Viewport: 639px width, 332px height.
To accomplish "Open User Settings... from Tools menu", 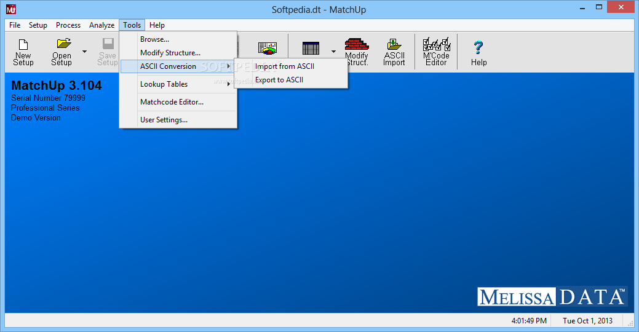I will pyautogui.click(x=178, y=120).
